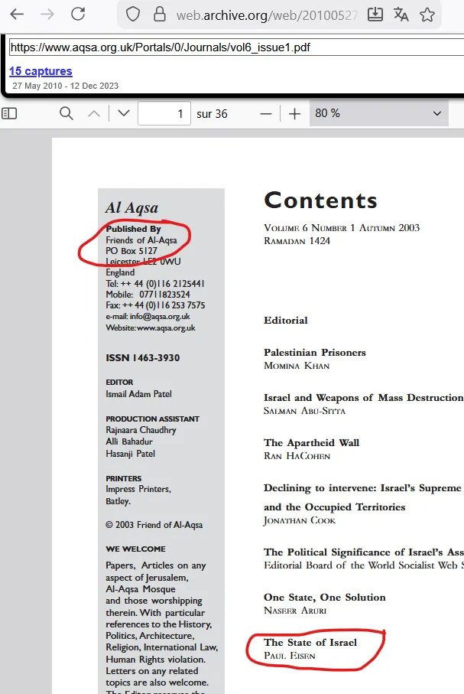Click the 'Ramadan 1424' line
Screen dimensions: 464x694
pos(297,241)
